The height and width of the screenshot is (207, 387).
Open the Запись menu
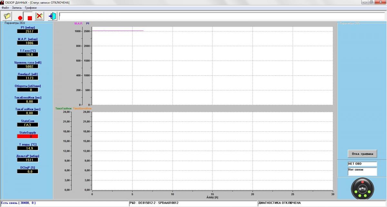(x=17, y=7)
